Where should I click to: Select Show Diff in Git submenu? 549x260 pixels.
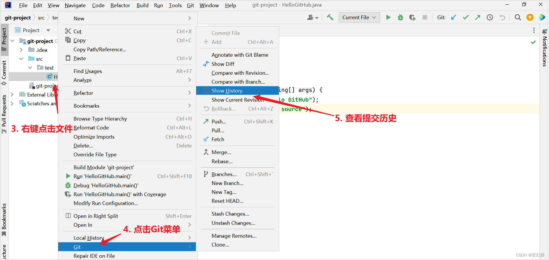pos(237,64)
